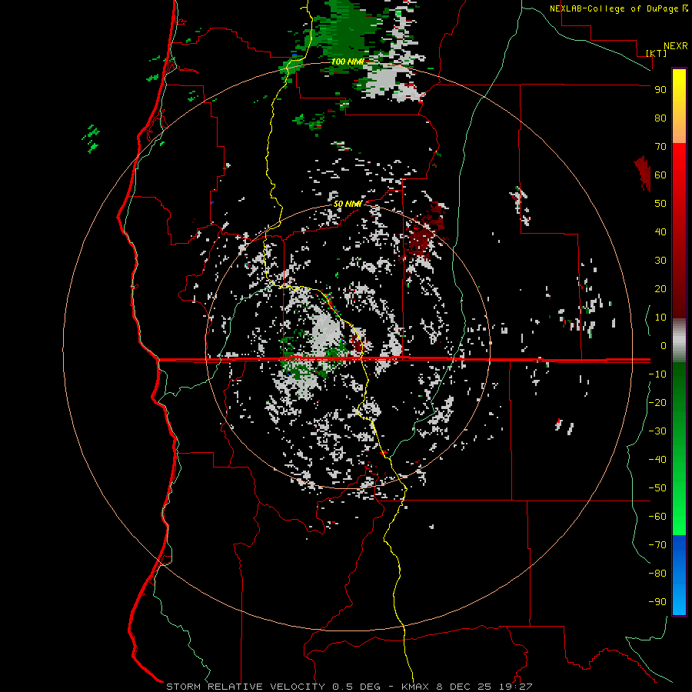Click the -90 value on the velocity scale
692x692 pixels.
click(x=657, y=602)
